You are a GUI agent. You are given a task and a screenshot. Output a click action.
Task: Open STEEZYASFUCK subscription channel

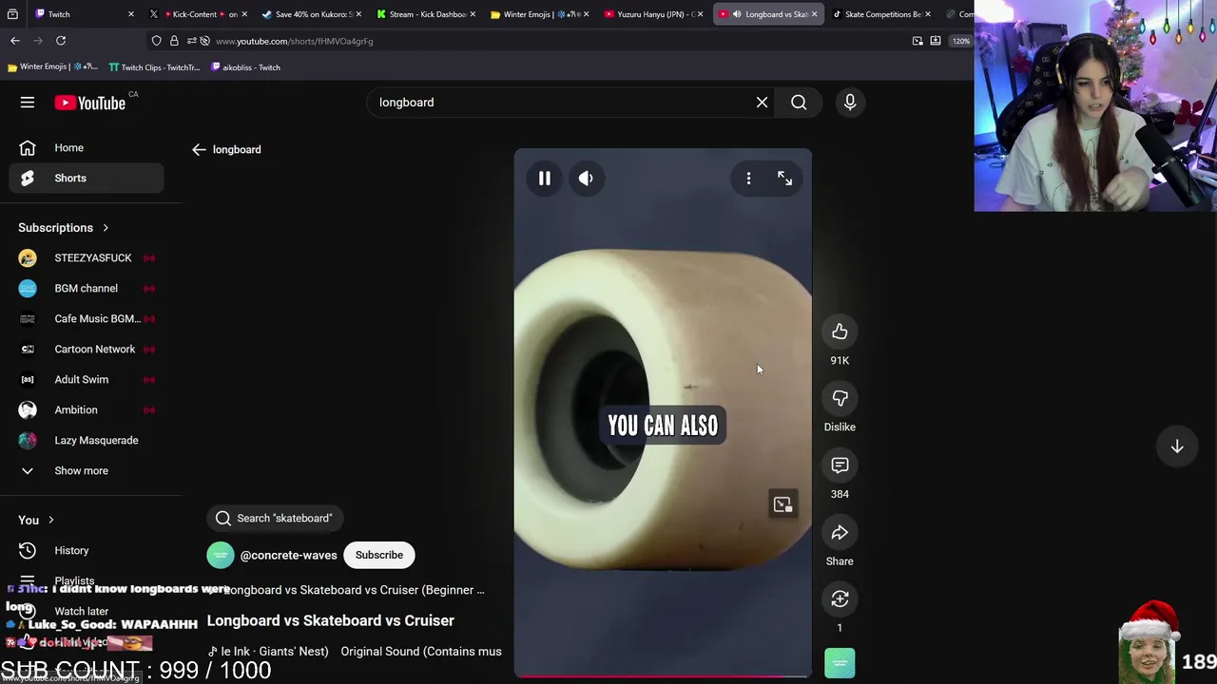coord(87,258)
